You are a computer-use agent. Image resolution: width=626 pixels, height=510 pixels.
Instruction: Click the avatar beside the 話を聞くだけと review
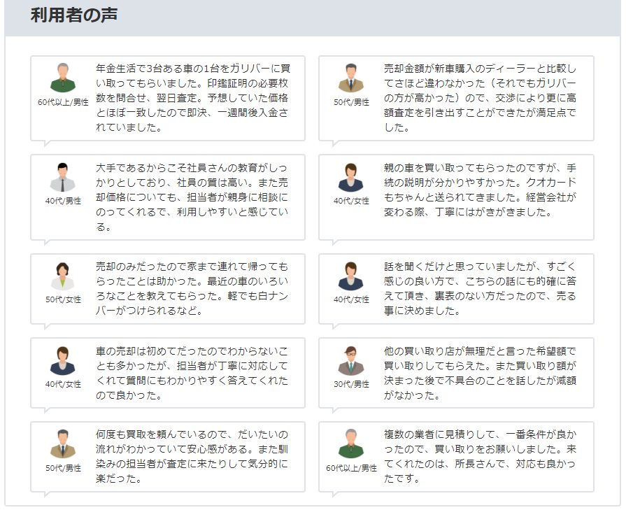[x=351, y=276]
